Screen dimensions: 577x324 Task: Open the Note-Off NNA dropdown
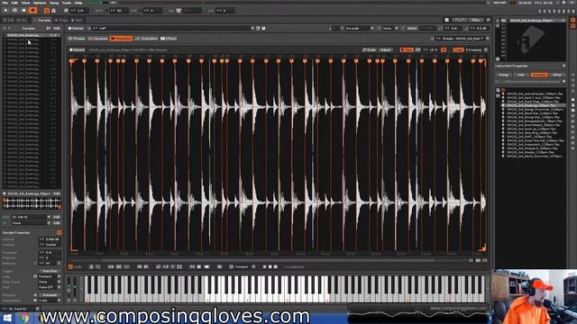[50, 287]
